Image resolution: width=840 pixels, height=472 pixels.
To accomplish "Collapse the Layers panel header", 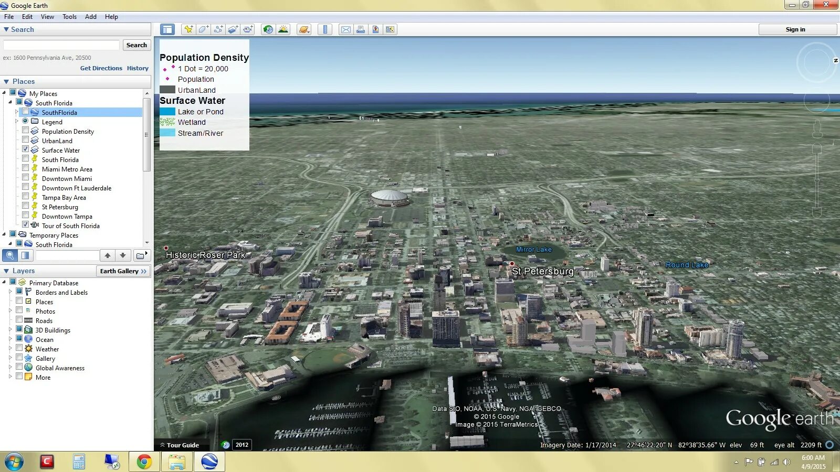I will coord(6,271).
